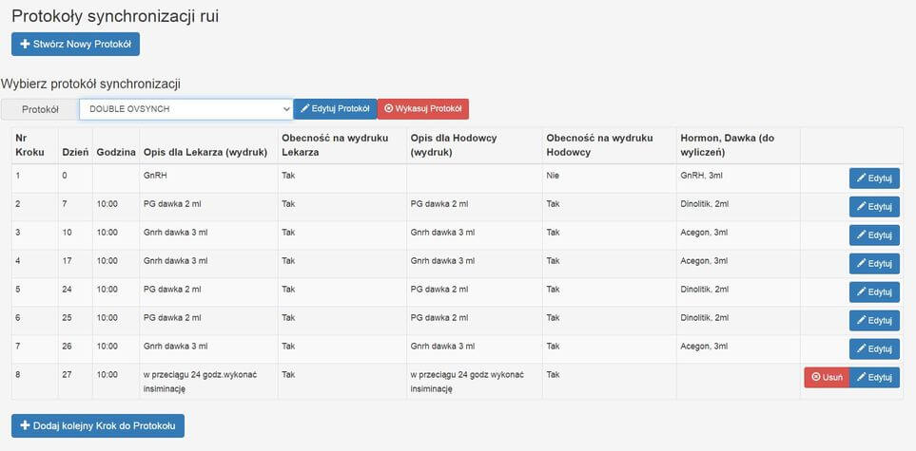Screen dimensions: 916x451
Task: Edit step 2 on day 7
Action: (873, 206)
